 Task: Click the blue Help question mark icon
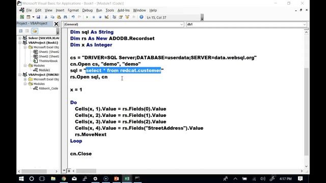(x=142, y=17)
